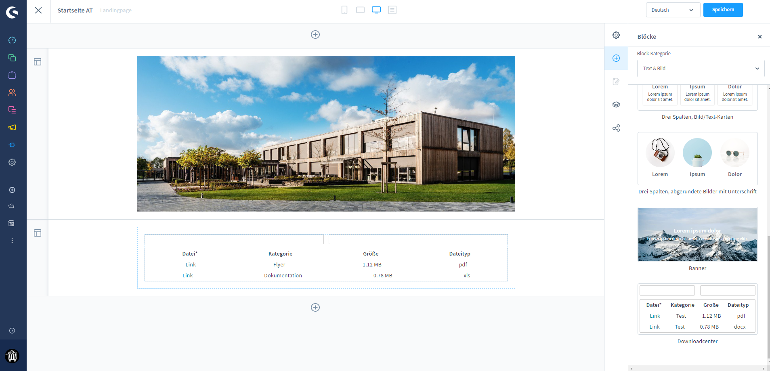This screenshot has width=770, height=371.
Task: Add section above the image with plus
Action: click(315, 35)
